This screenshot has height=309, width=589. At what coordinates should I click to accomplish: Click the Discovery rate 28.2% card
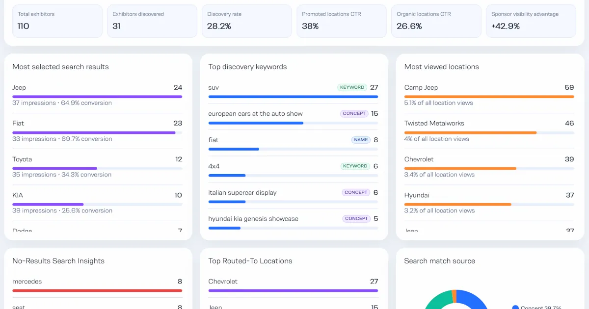(246, 21)
